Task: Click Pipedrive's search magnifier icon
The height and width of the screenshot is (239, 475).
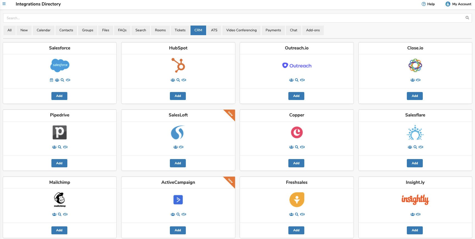Action: 60,147
